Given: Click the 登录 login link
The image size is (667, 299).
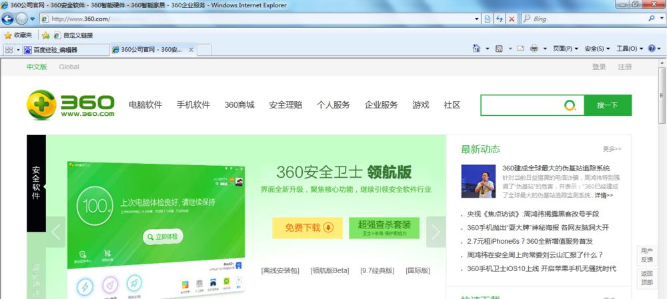Looking at the screenshot, I should pyautogui.click(x=599, y=67).
